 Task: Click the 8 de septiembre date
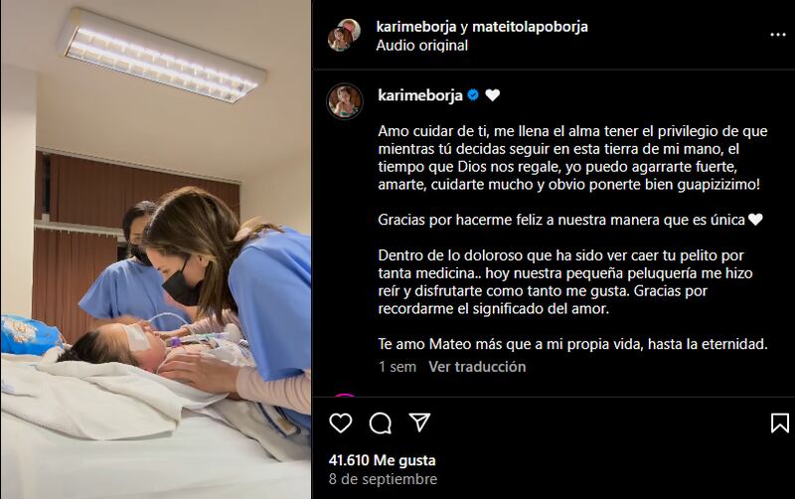pyautogui.click(x=383, y=479)
